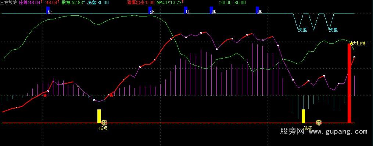
Task: Click the 洗盘:80.00 header value
Action: [x=98, y=3]
